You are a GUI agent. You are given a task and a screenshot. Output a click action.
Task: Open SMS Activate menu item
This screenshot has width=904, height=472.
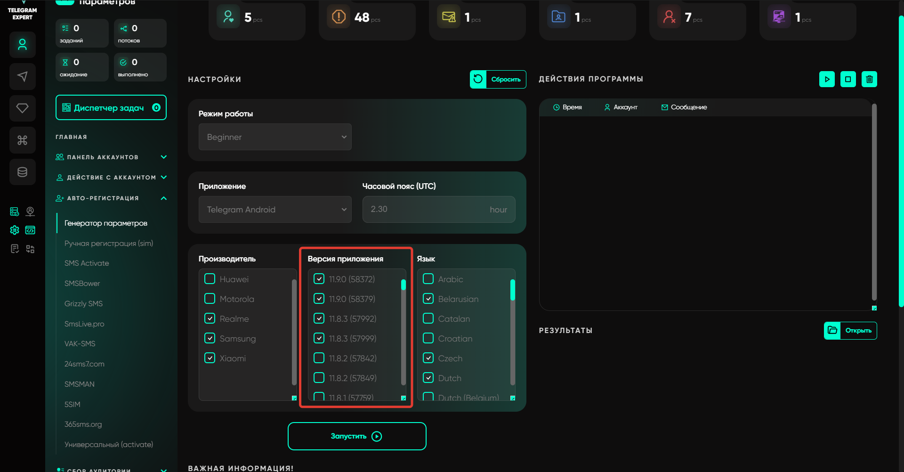tap(87, 263)
